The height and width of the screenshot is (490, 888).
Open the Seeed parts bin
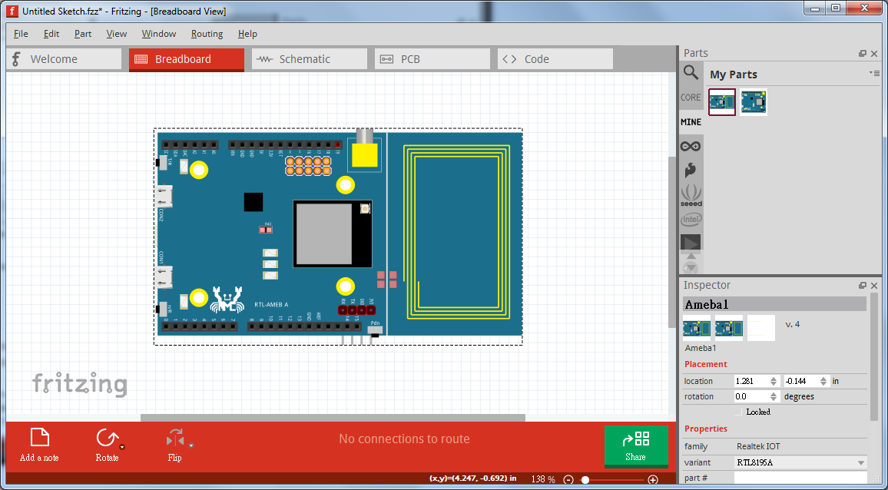tap(691, 195)
